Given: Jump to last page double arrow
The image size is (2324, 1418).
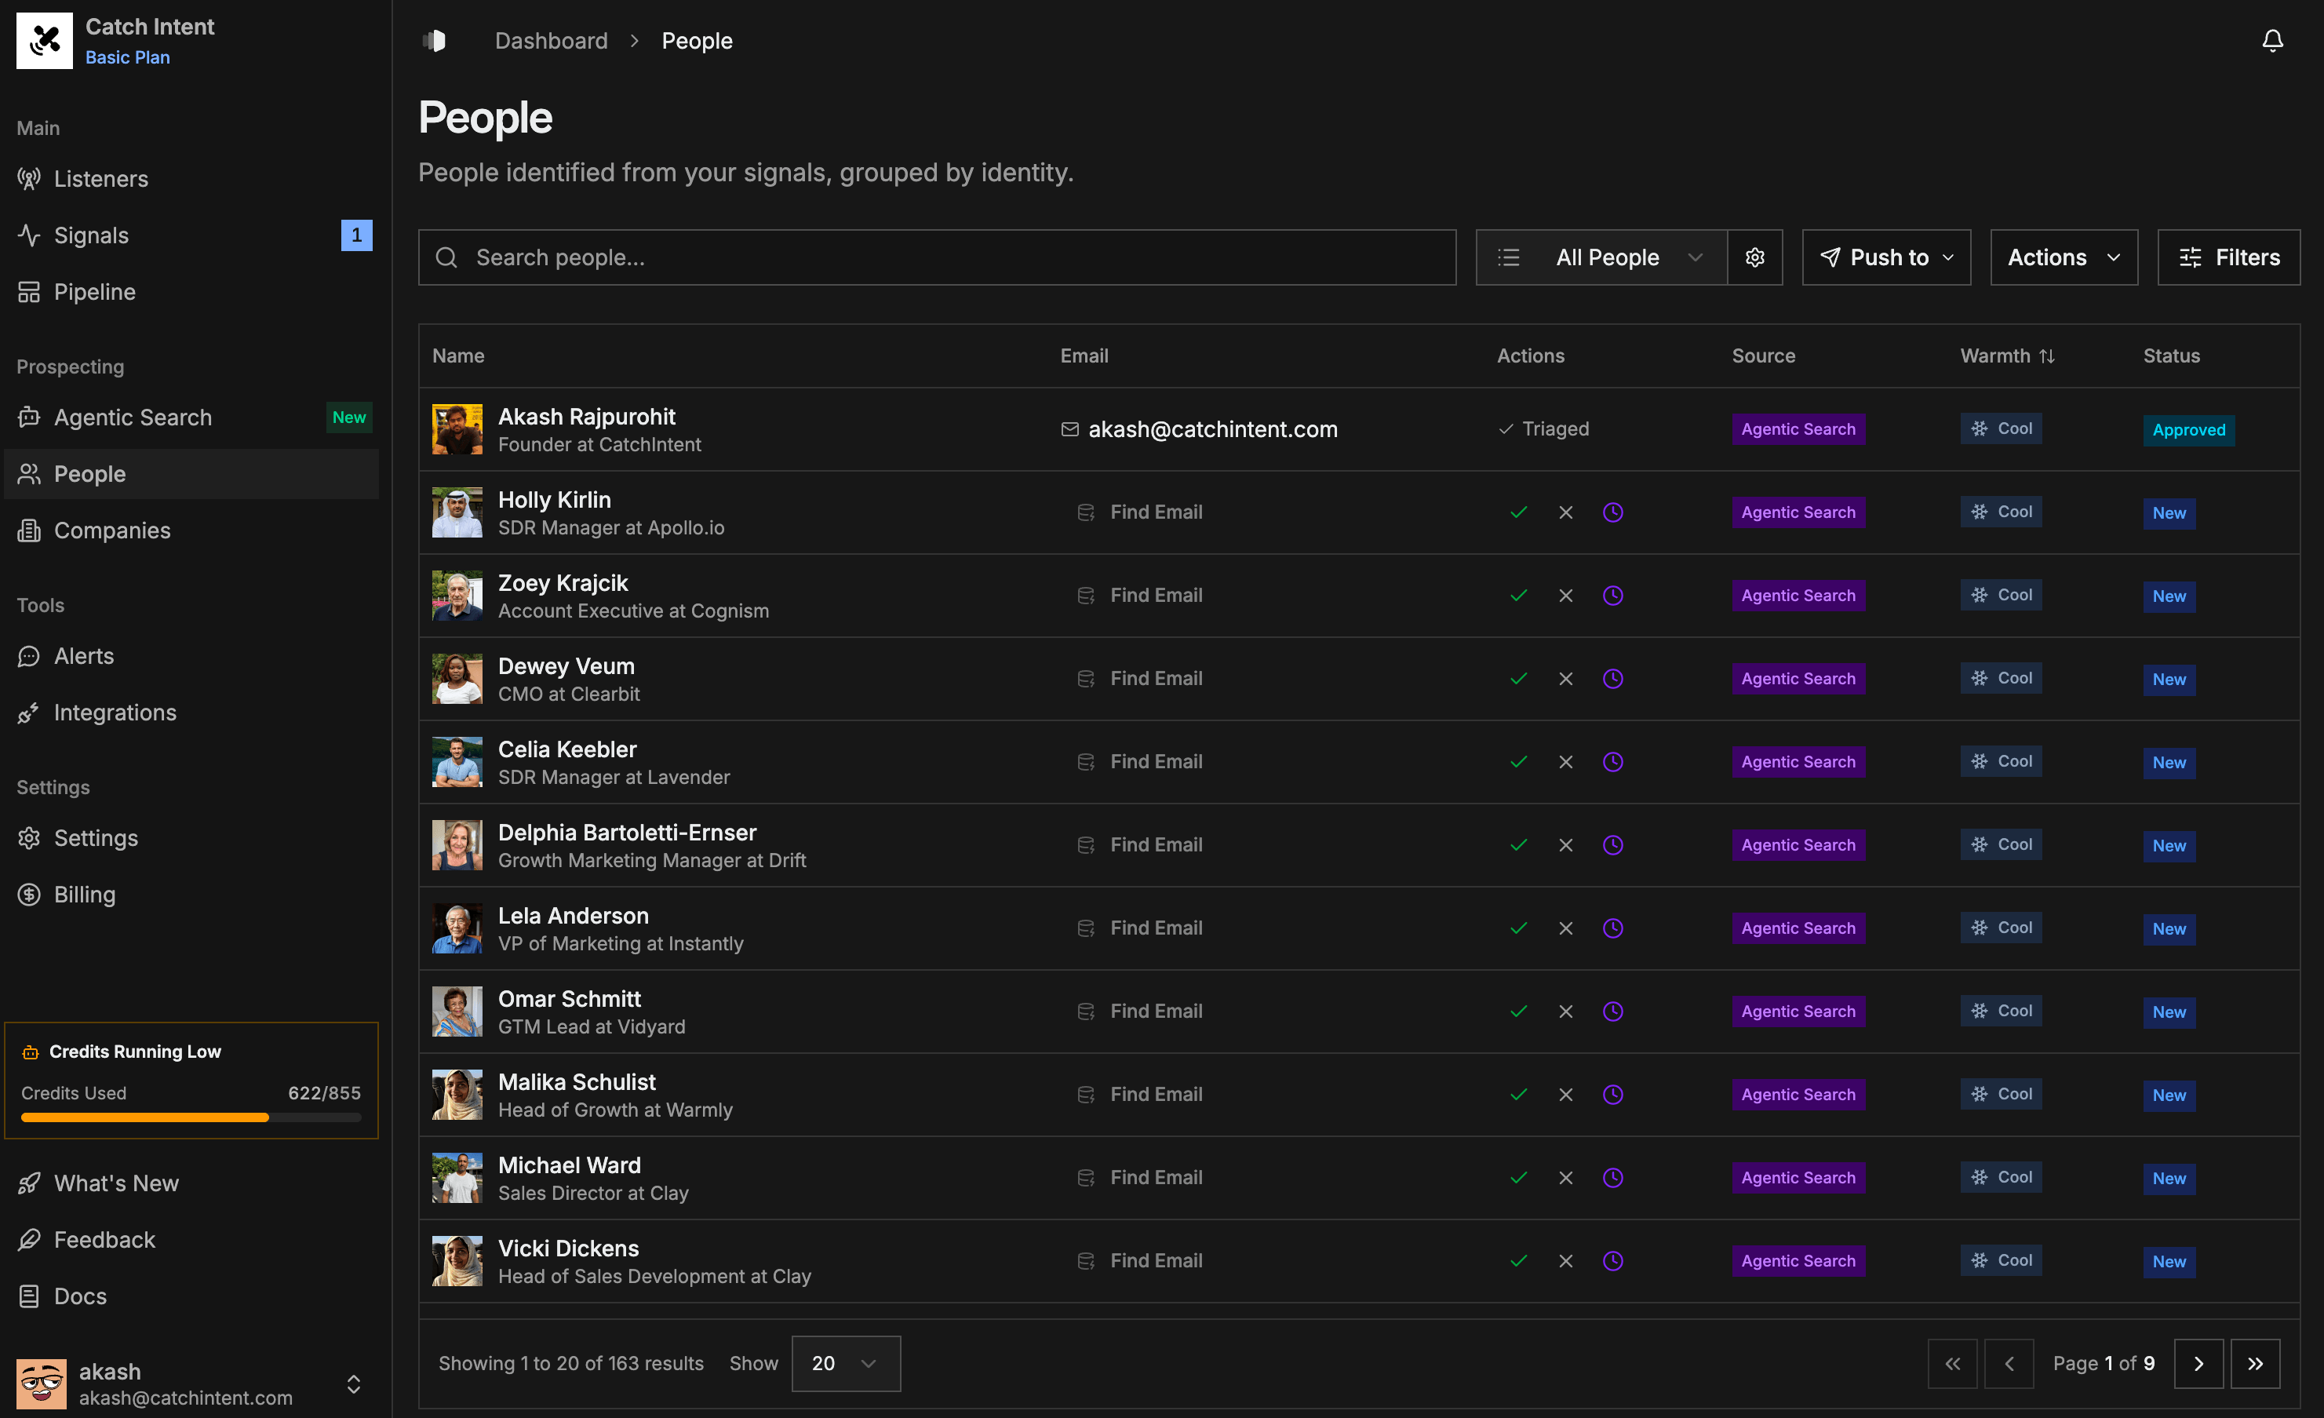Looking at the screenshot, I should (x=2254, y=1363).
